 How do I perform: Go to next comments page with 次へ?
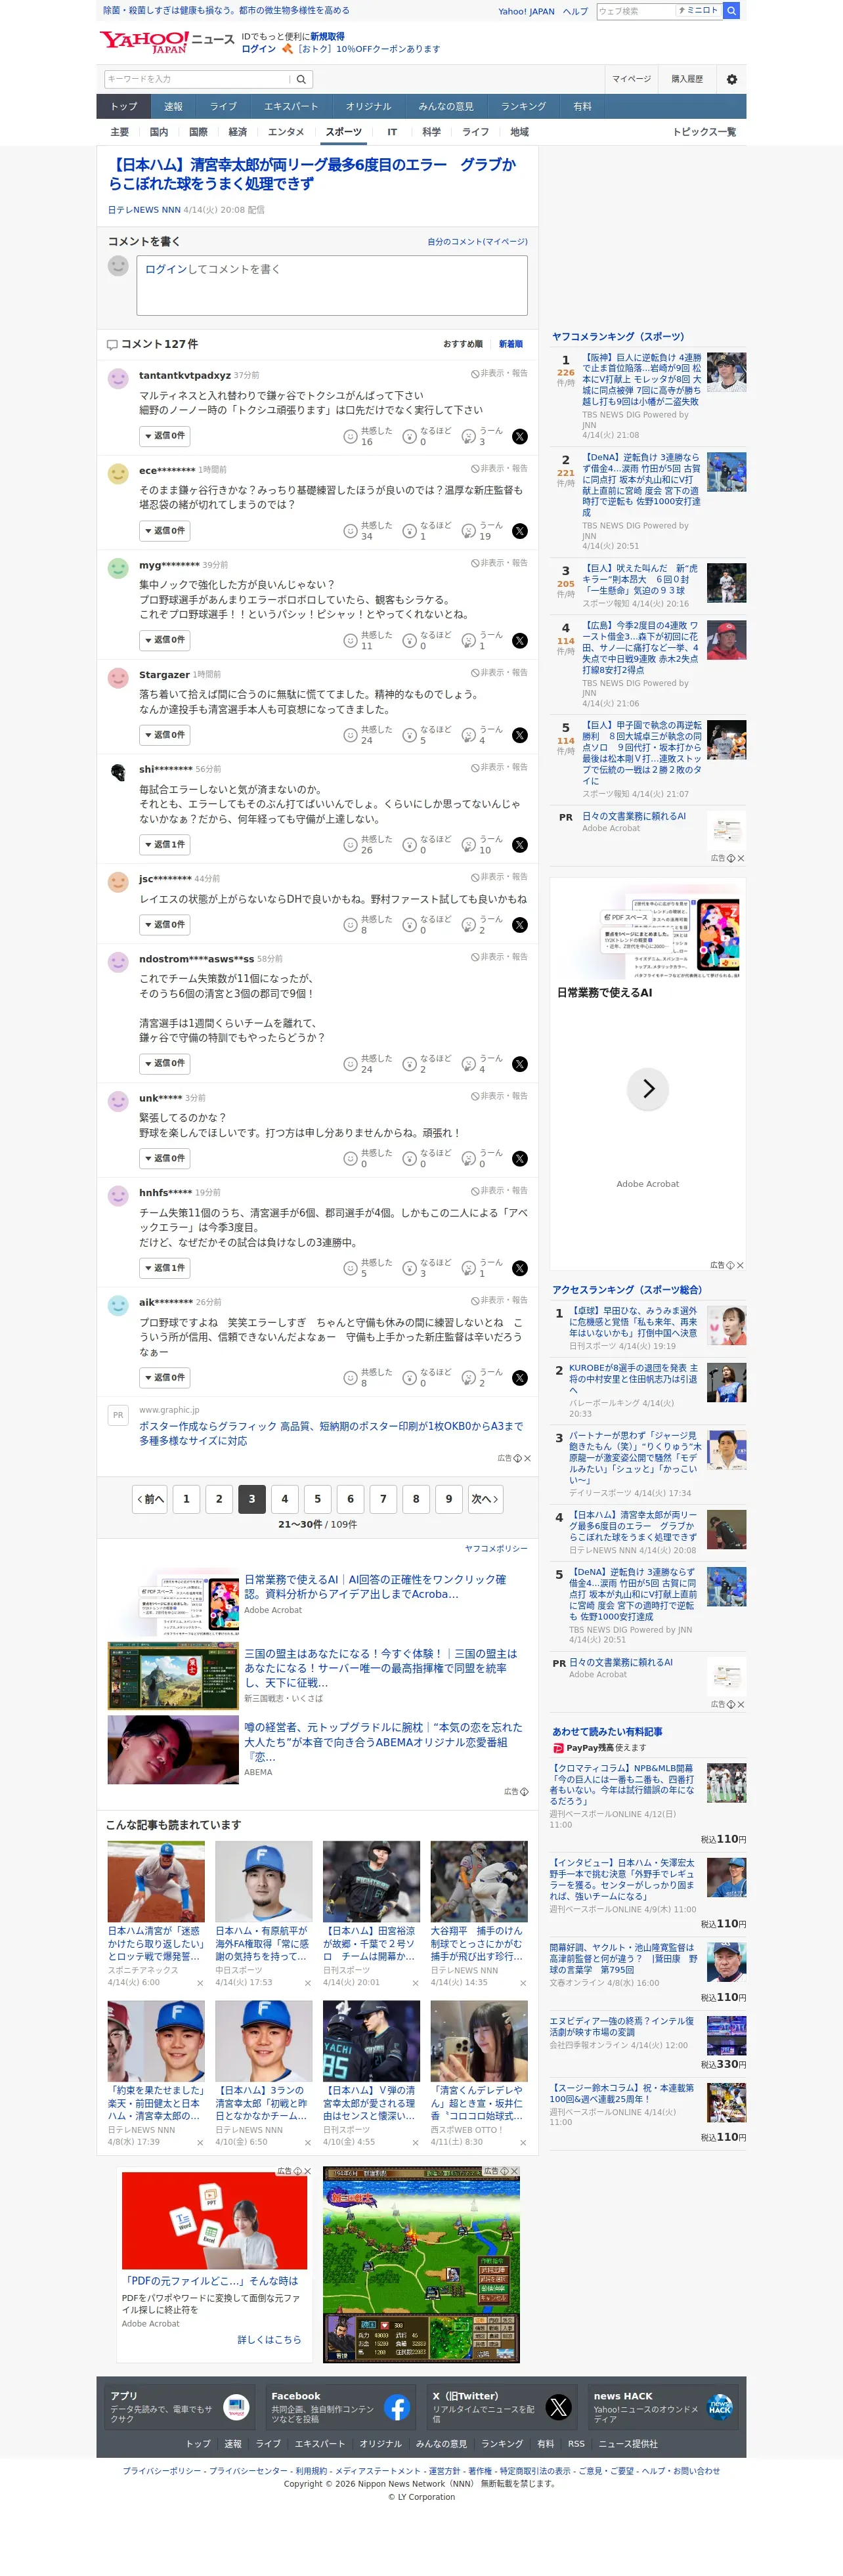(485, 1499)
